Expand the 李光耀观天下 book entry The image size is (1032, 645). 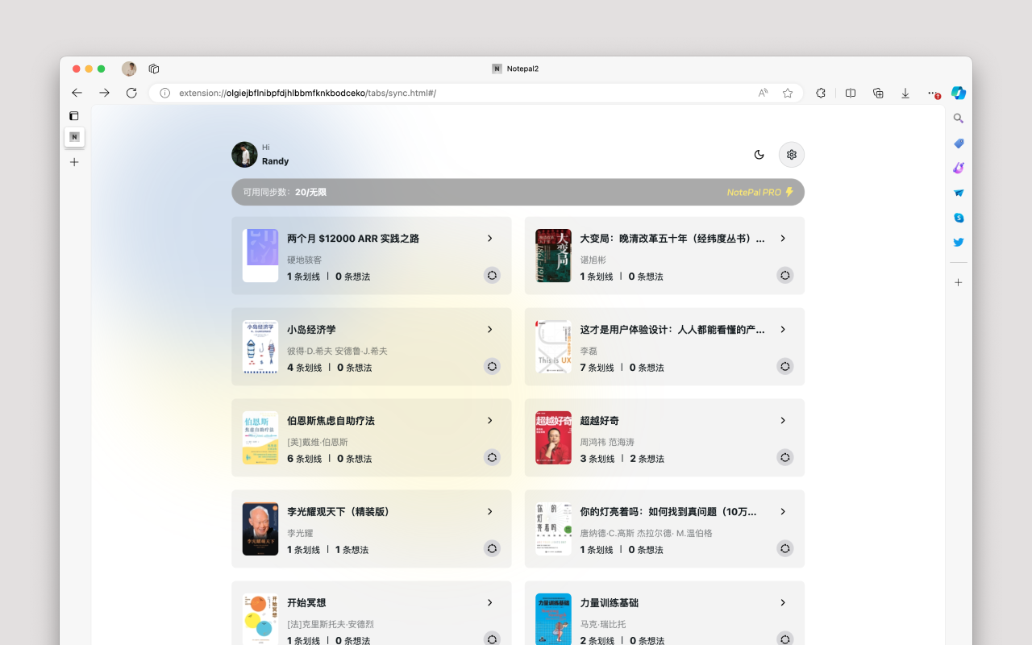[489, 511]
